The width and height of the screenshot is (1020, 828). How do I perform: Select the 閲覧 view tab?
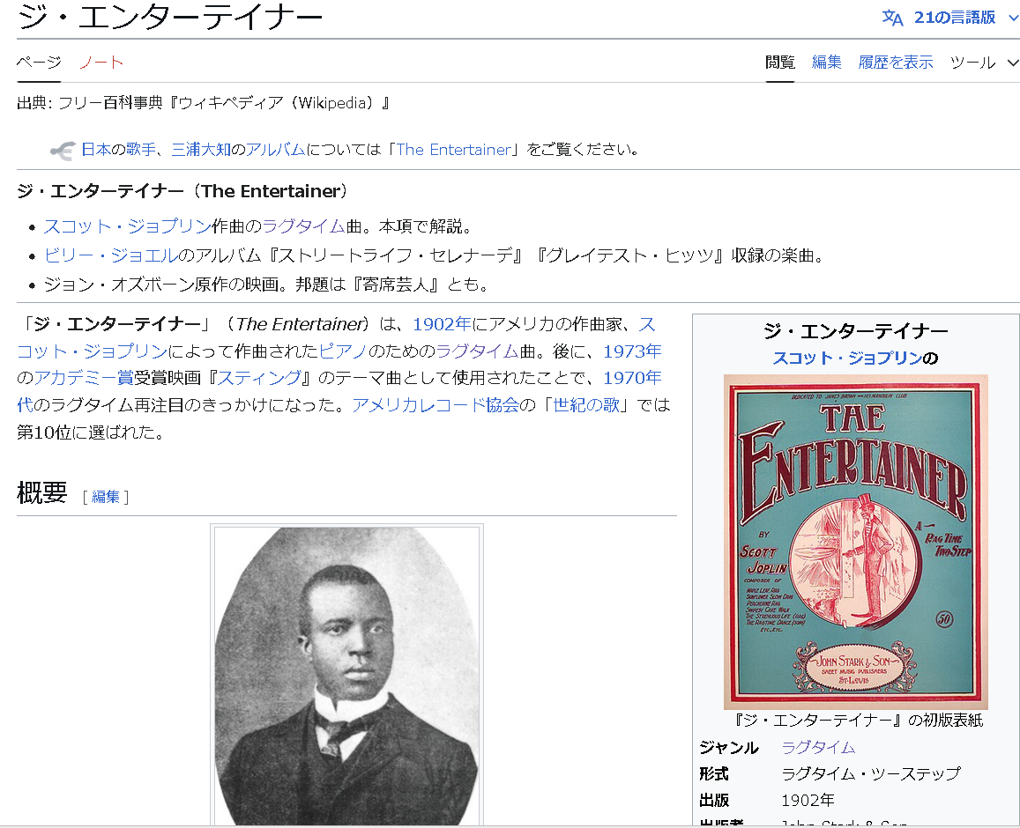tap(780, 63)
